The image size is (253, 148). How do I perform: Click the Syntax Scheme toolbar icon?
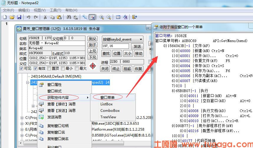click(118, 17)
